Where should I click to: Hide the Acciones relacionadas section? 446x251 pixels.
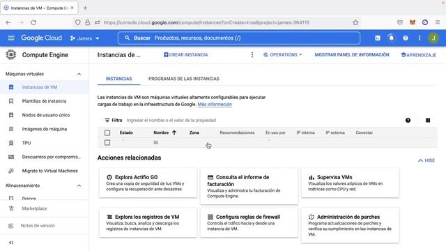[x=426, y=160]
